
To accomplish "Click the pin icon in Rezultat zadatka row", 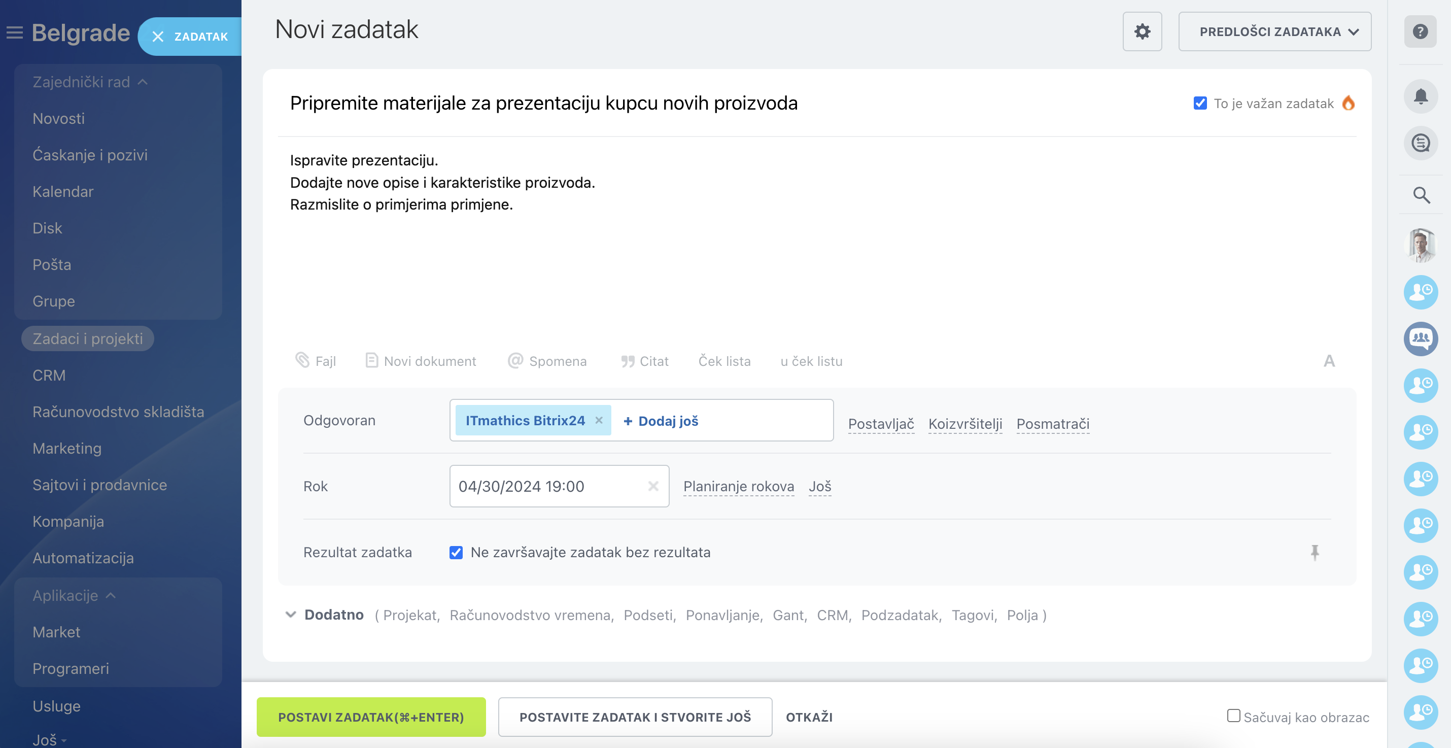I will 1315,553.
